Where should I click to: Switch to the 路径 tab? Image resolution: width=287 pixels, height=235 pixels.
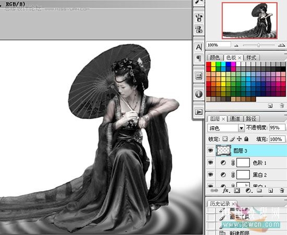click(251, 119)
